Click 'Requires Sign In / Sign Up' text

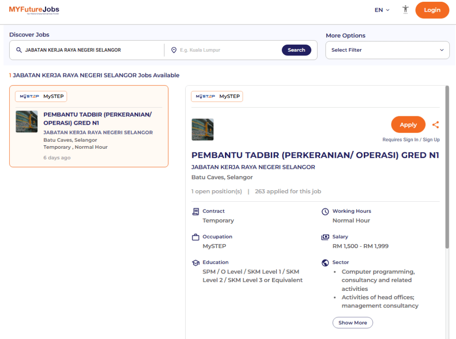411,140
